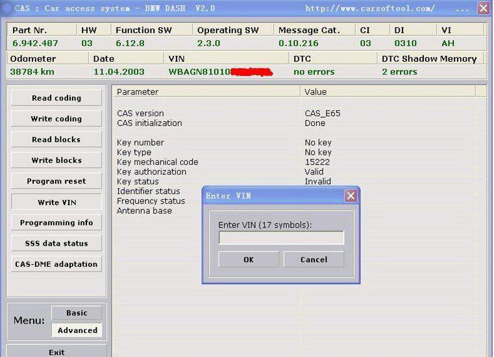This screenshot has height=357, width=494.
Task: Select Write blocks button
Action: pos(56,160)
